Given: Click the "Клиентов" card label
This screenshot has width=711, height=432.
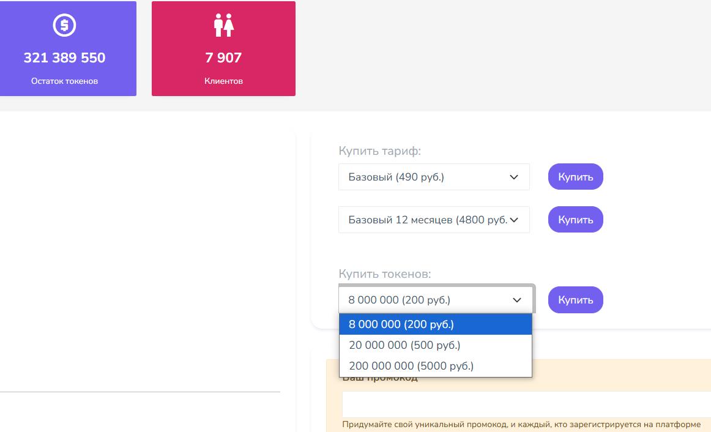Looking at the screenshot, I should click(x=223, y=81).
